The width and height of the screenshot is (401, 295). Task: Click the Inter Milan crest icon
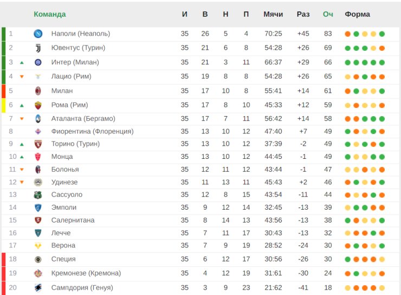pyautogui.click(x=38, y=63)
